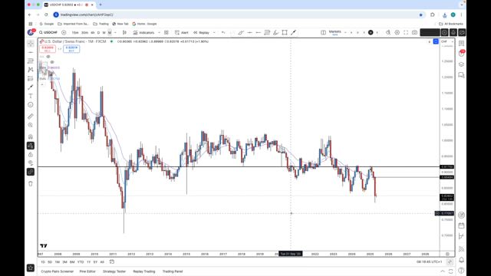This screenshot has height=276, width=491.
Task: Enter fullscreen chart mode
Action: (406, 32)
